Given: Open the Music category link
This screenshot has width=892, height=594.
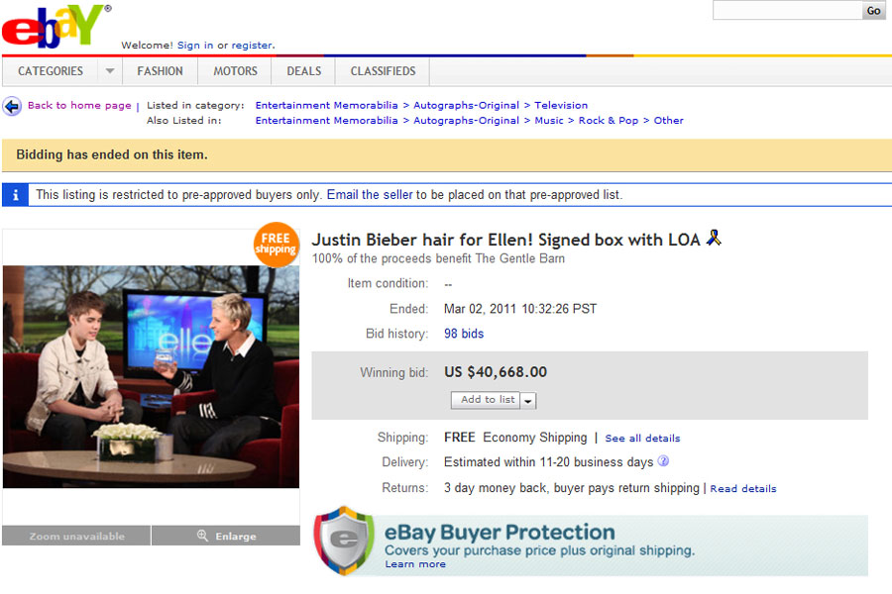Looking at the screenshot, I should [x=549, y=121].
